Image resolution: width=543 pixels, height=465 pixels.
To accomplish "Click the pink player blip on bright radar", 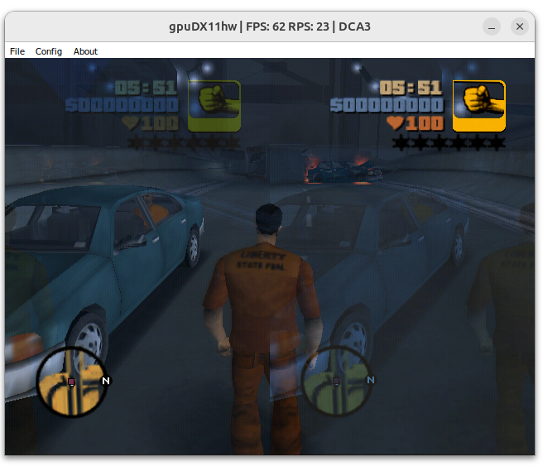I will pos(71,381).
